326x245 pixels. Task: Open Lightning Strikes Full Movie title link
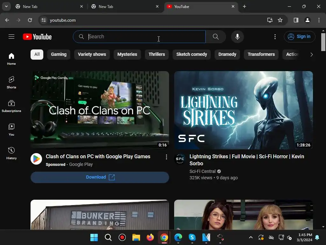[x=247, y=160]
